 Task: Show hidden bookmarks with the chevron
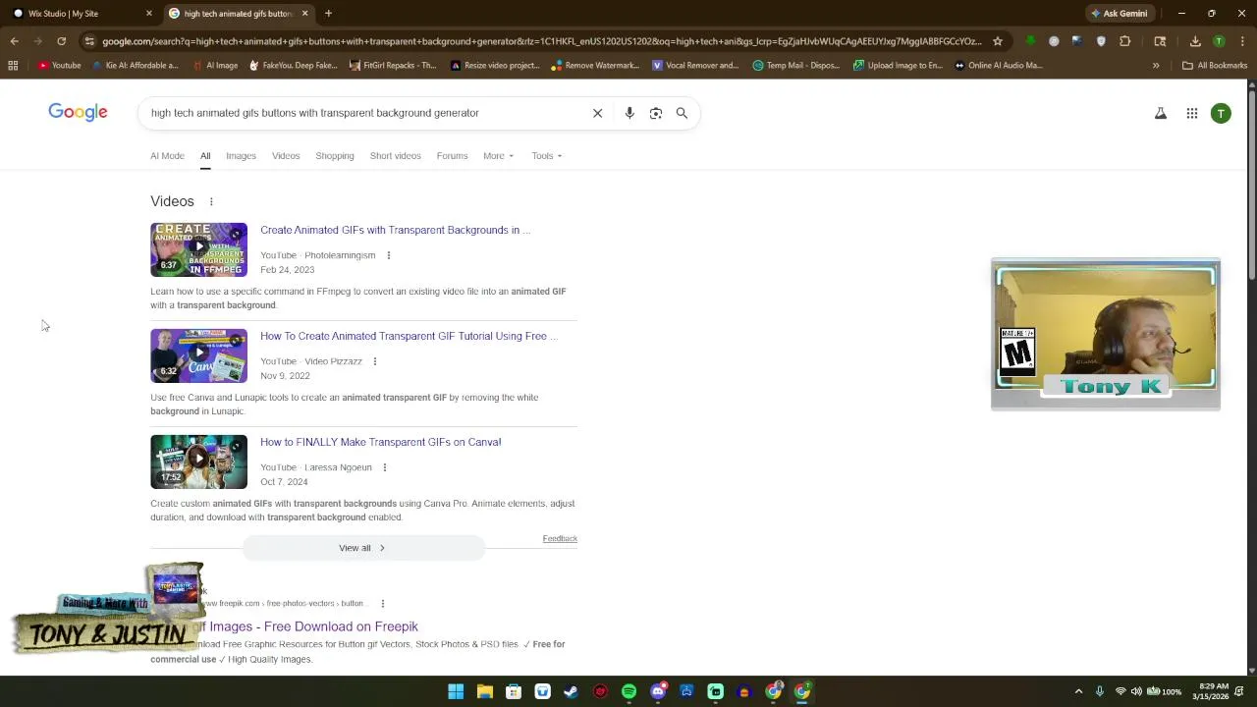(x=1156, y=66)
